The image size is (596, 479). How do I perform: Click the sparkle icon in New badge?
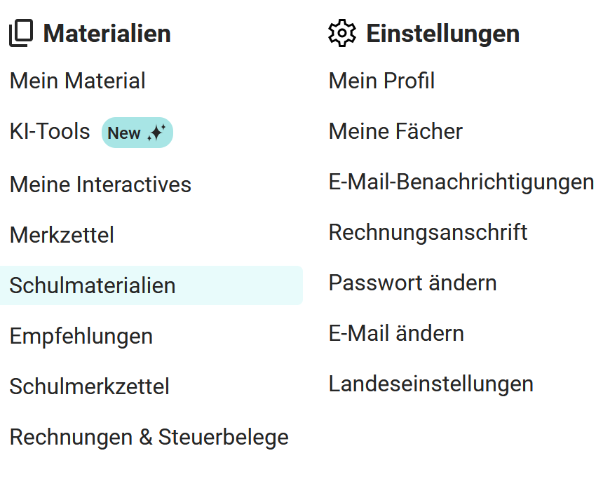pyautogui.click(x=156, y=133)
